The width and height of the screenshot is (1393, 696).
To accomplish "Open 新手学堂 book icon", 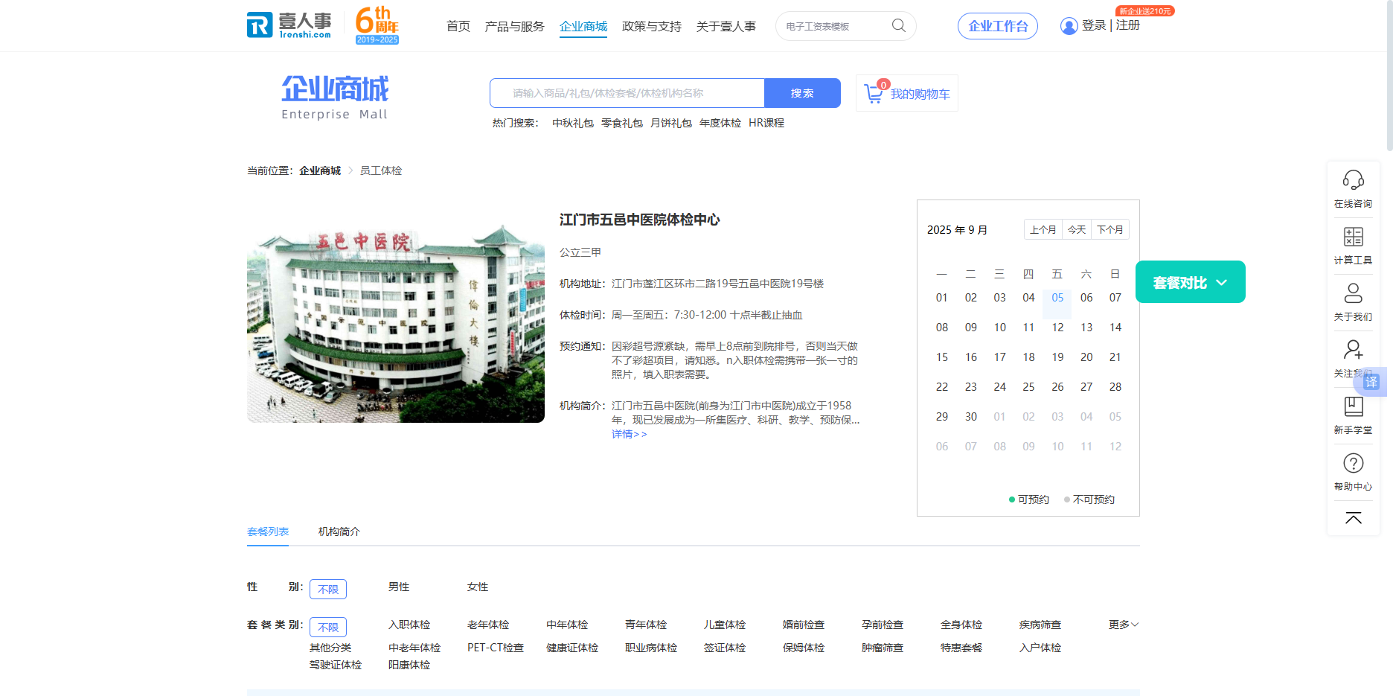I will click(1353, 406).
